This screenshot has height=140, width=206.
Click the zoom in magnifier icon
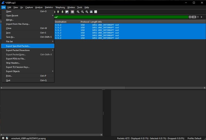[x=78, y=12]
